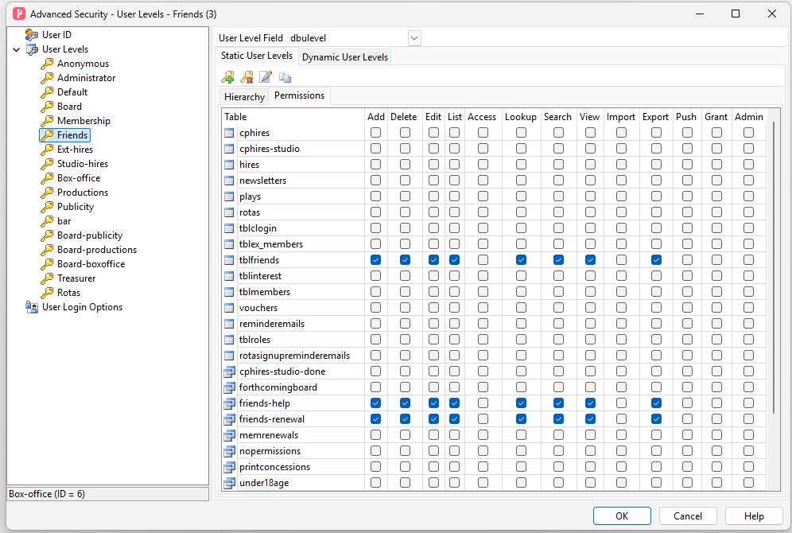The height and width of the screenshot is (533, 792).
Task: Click the app logo icon in title bar
Action: [19, 14]
